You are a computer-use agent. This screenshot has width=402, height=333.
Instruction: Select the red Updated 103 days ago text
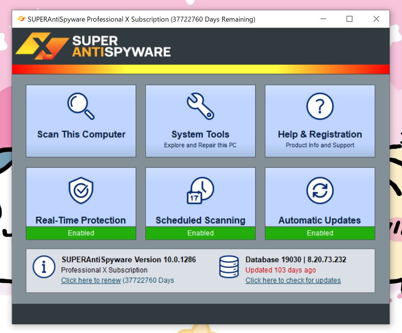pyautogui.click(x=281, y=270)
